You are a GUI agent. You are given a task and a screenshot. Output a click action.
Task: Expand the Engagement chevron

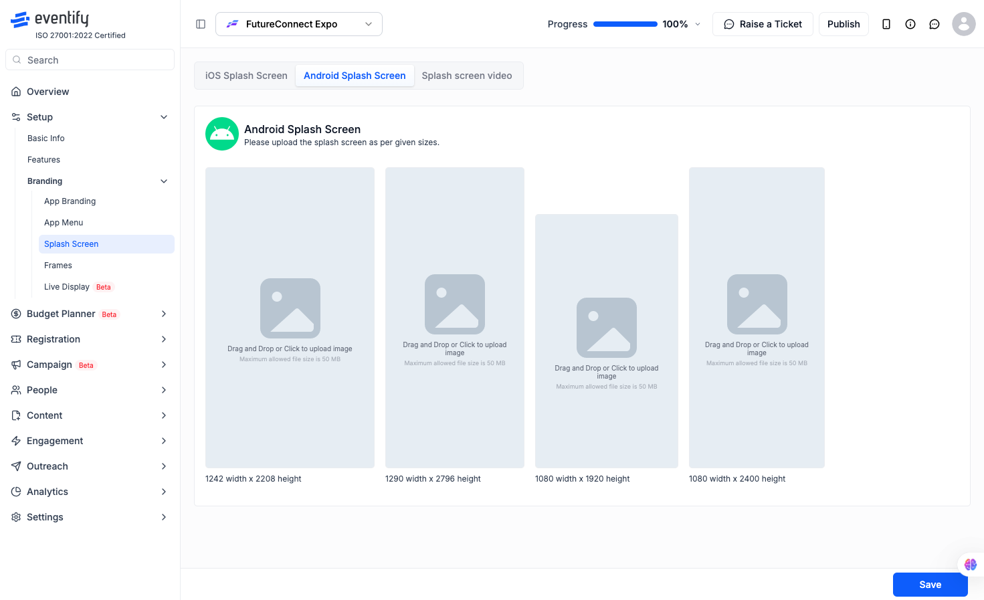164,441
